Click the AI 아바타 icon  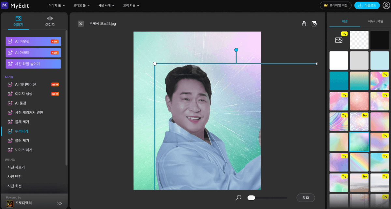10,53
